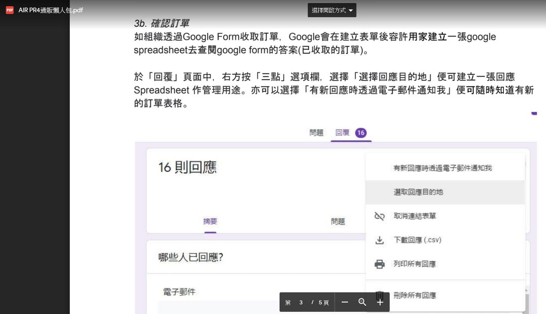Click the 哪些人已回應? heading
The width and height of the screenshot is (546, 314).
pyautogui.click(x=191, y=257)
